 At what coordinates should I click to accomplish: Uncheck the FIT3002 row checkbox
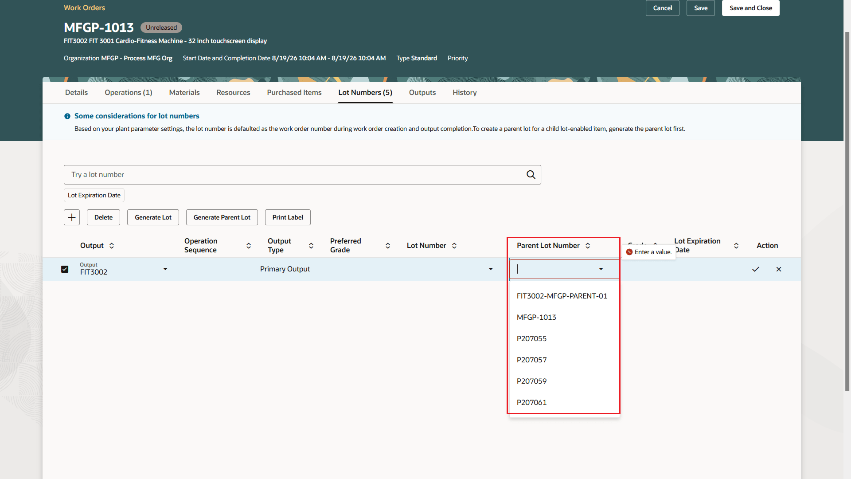coord(65,269)
